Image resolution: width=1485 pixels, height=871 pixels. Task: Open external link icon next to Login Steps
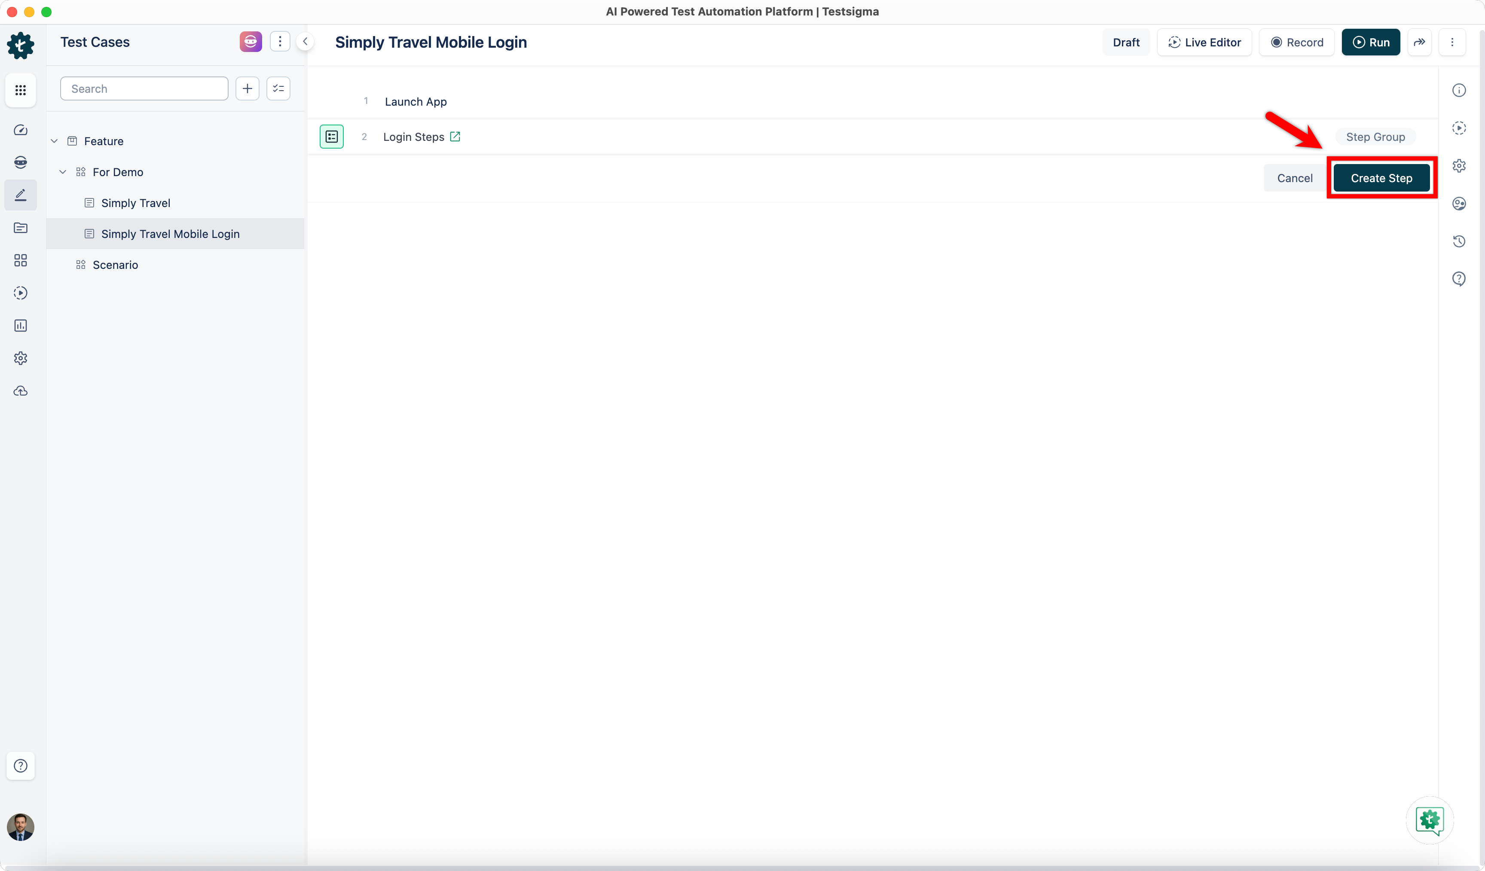click(455, 137)
